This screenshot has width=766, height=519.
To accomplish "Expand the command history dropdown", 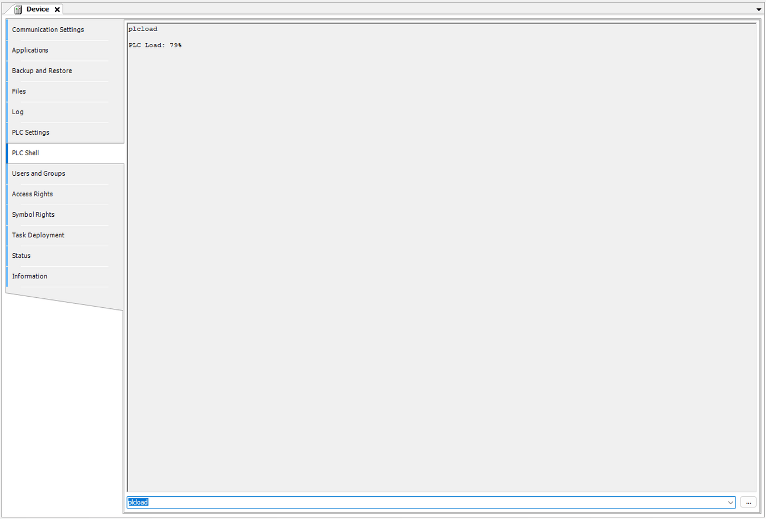I will [x=730, y=502].
